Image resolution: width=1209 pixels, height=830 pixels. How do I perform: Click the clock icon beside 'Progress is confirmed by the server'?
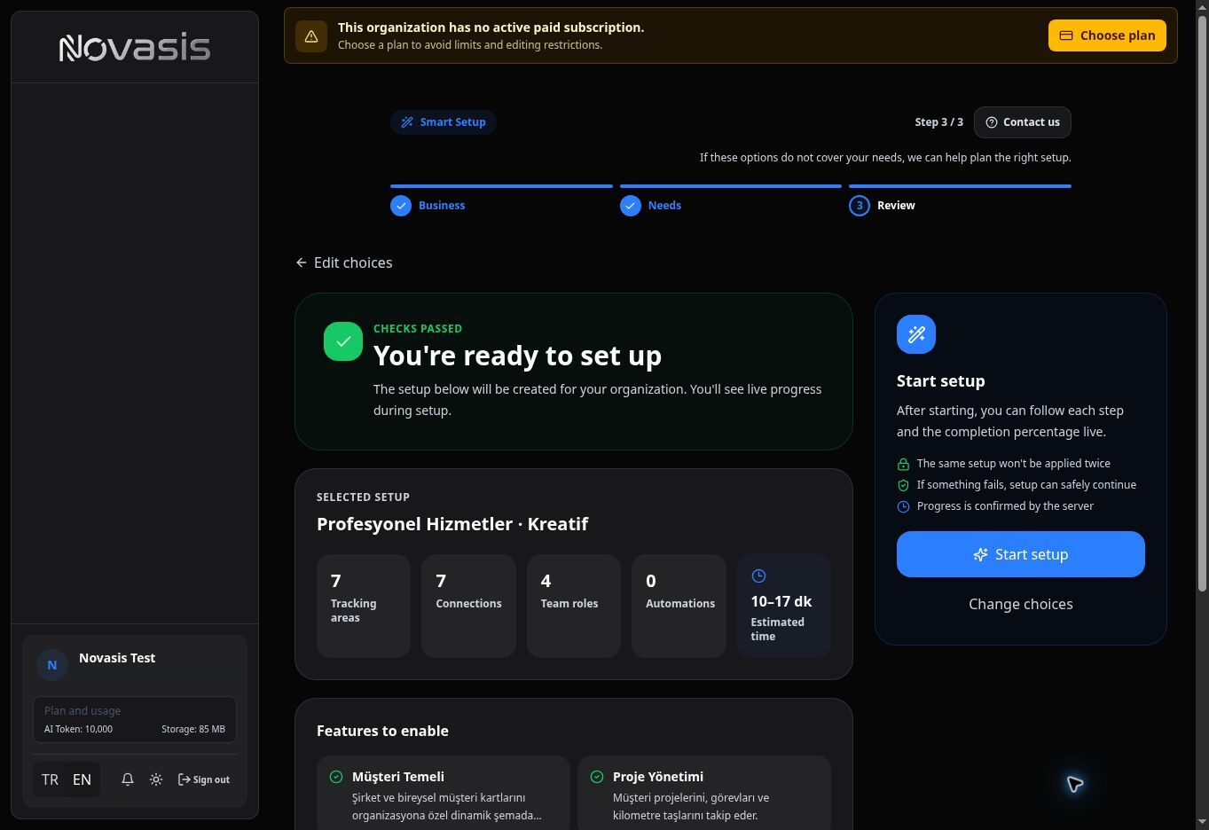point(903,506)
